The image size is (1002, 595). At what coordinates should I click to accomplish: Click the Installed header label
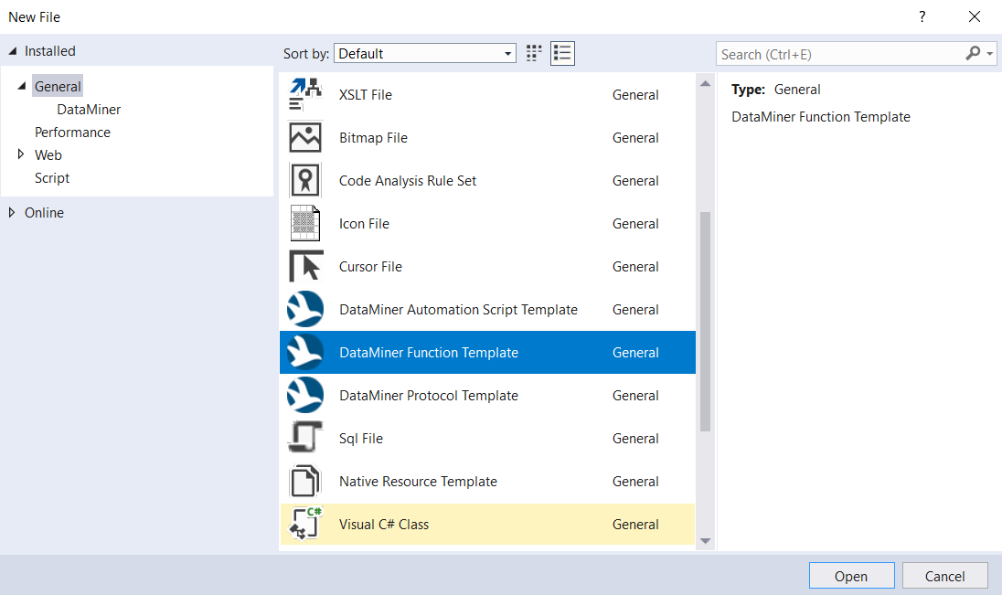[50, 51]
